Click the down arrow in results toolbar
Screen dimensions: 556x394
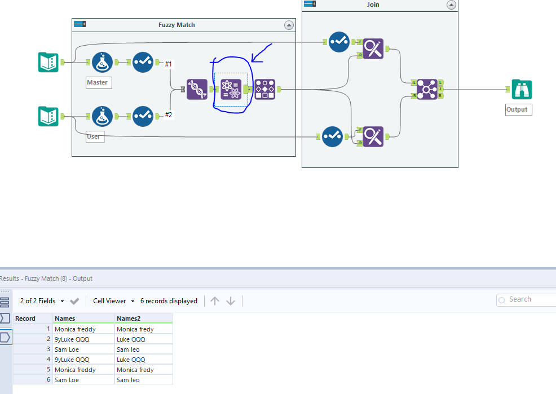(x=231, y=301)
